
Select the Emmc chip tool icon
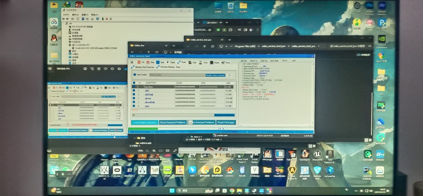tap(212, 62)
